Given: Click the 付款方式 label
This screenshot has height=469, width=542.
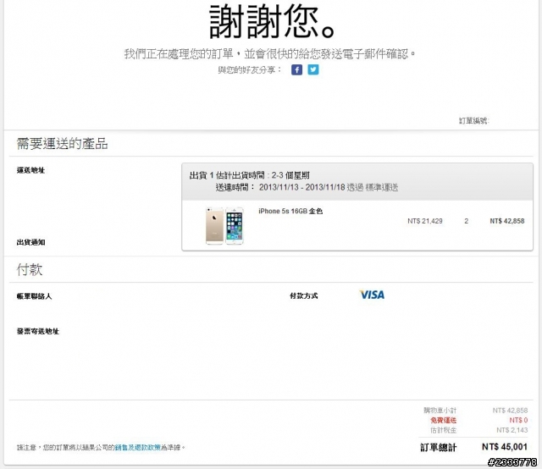Looking at the screenshot, I should (303, 295).
